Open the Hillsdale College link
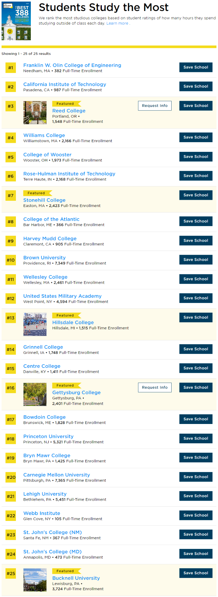Viewport: 218px width, 597px height. [73, 322]
